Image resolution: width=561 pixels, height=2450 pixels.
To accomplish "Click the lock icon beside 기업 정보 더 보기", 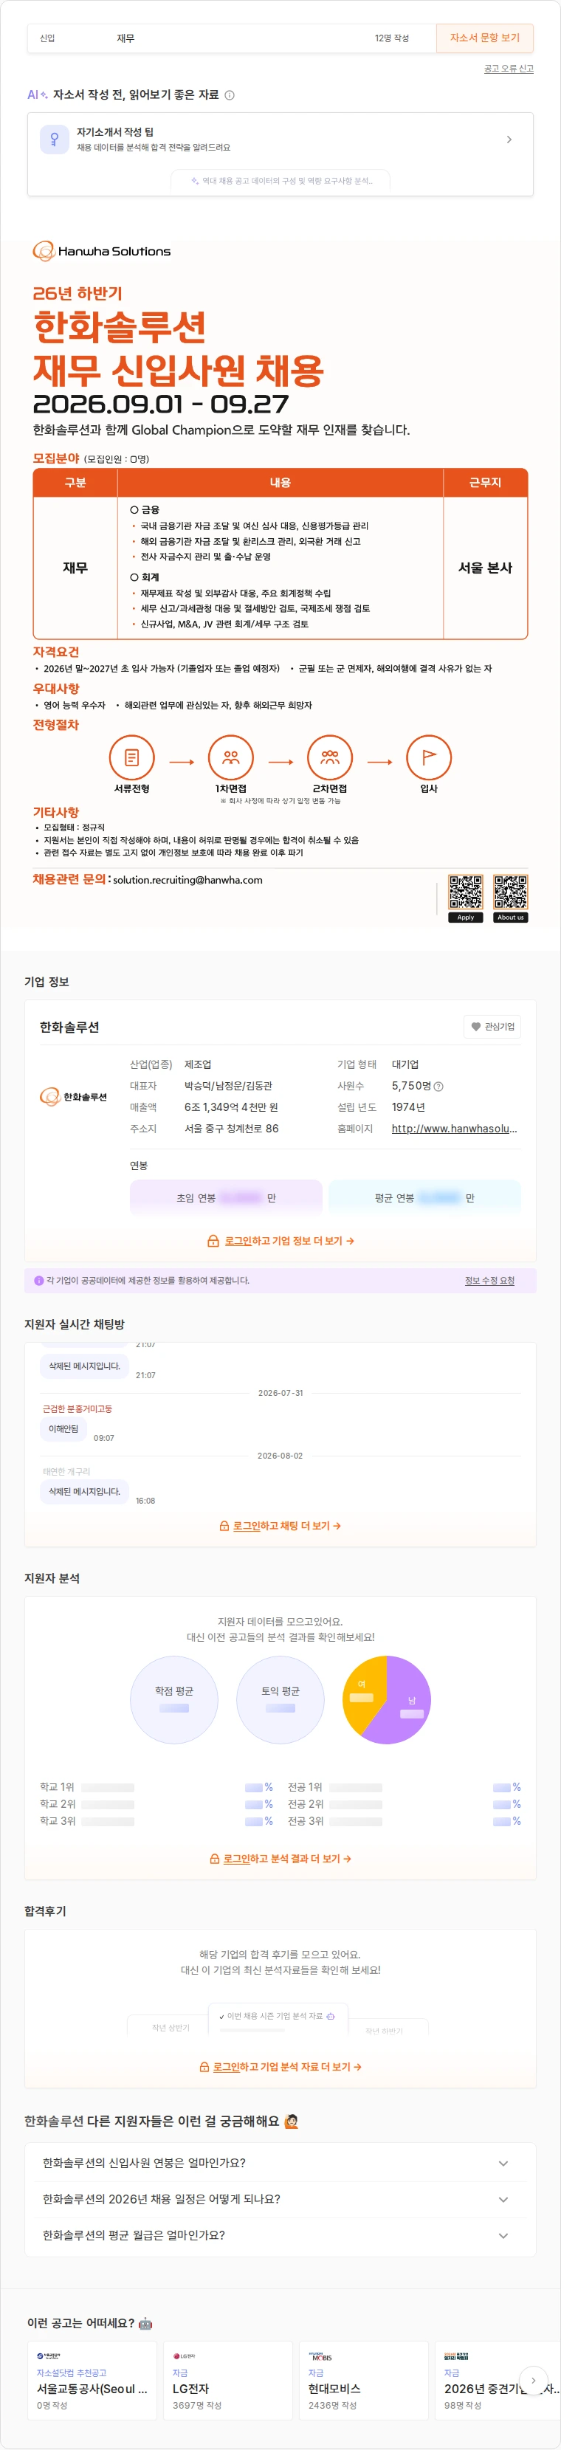I will tap(213, 1241).
